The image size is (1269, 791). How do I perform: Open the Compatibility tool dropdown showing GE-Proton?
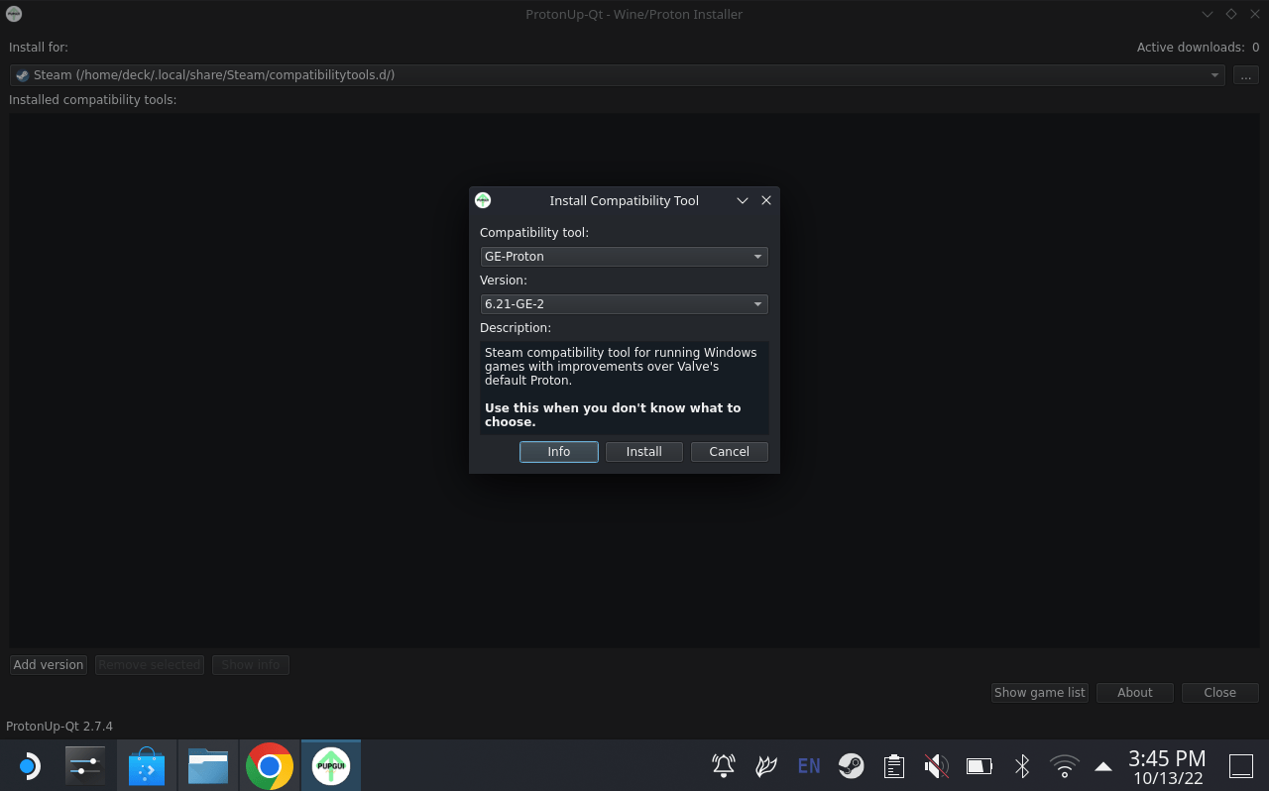point(624,257)
